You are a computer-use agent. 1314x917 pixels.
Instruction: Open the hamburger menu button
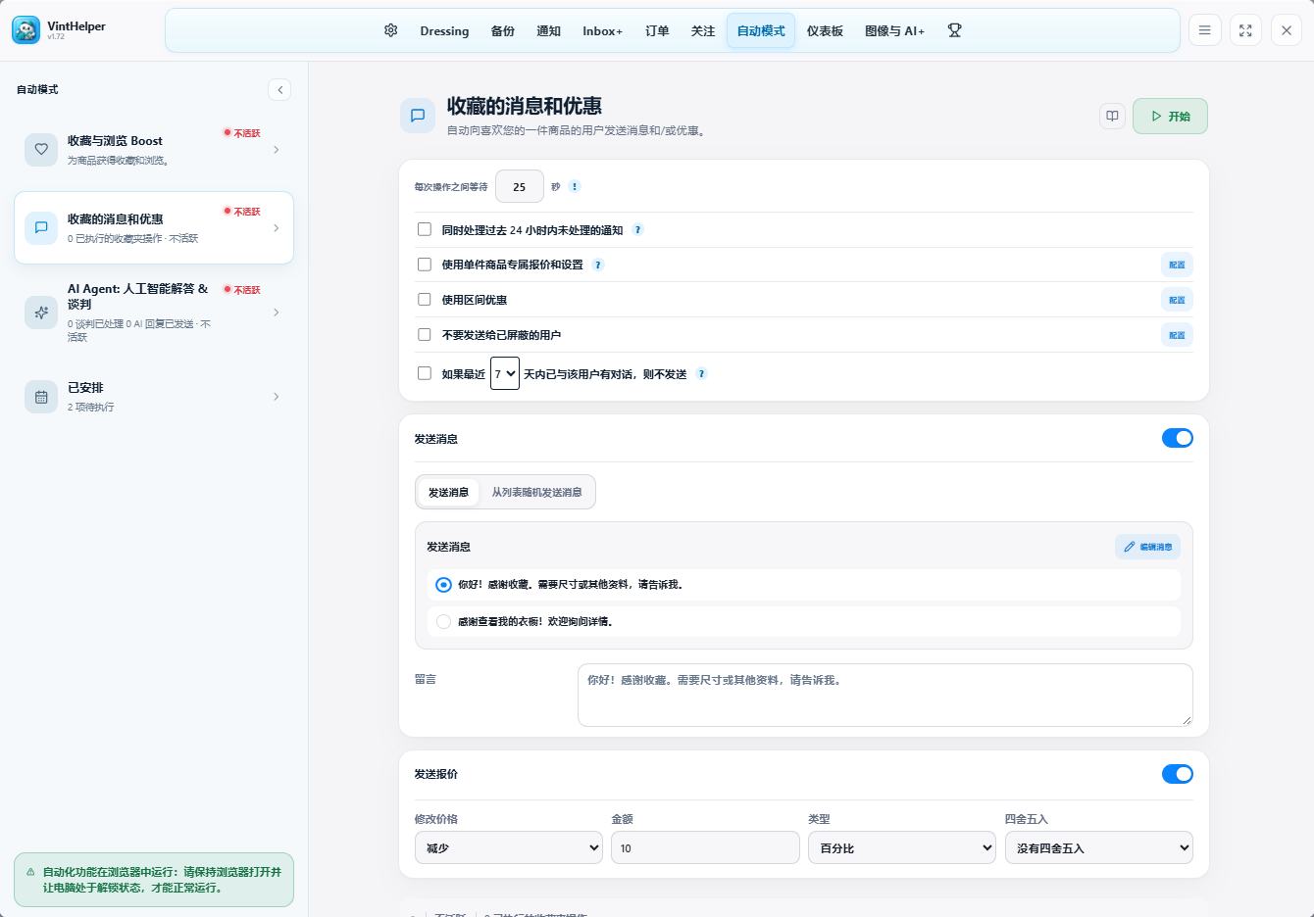coord(1205,30)
